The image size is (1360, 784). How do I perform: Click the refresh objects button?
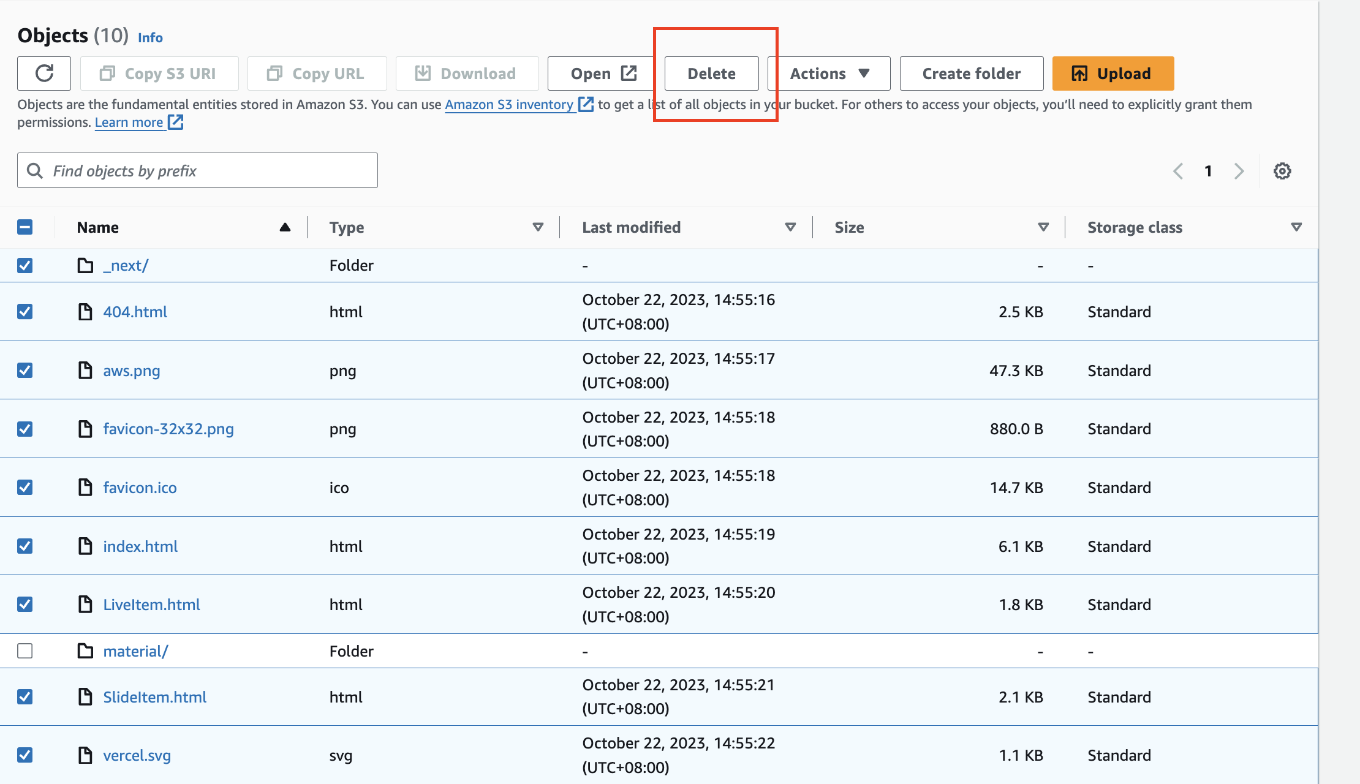[x=44, y=73]
